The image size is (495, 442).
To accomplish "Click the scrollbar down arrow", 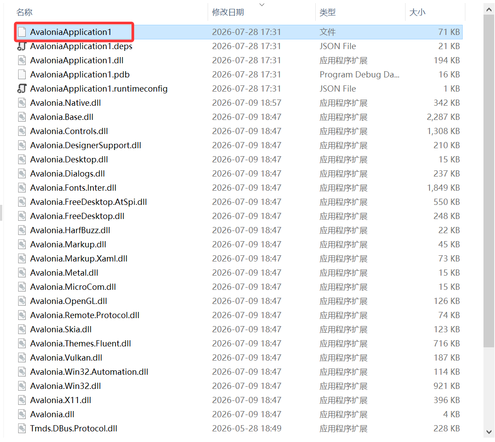I will [489, 432].
